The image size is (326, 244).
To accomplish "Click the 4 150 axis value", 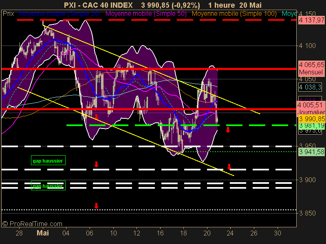I will (307, 14).
